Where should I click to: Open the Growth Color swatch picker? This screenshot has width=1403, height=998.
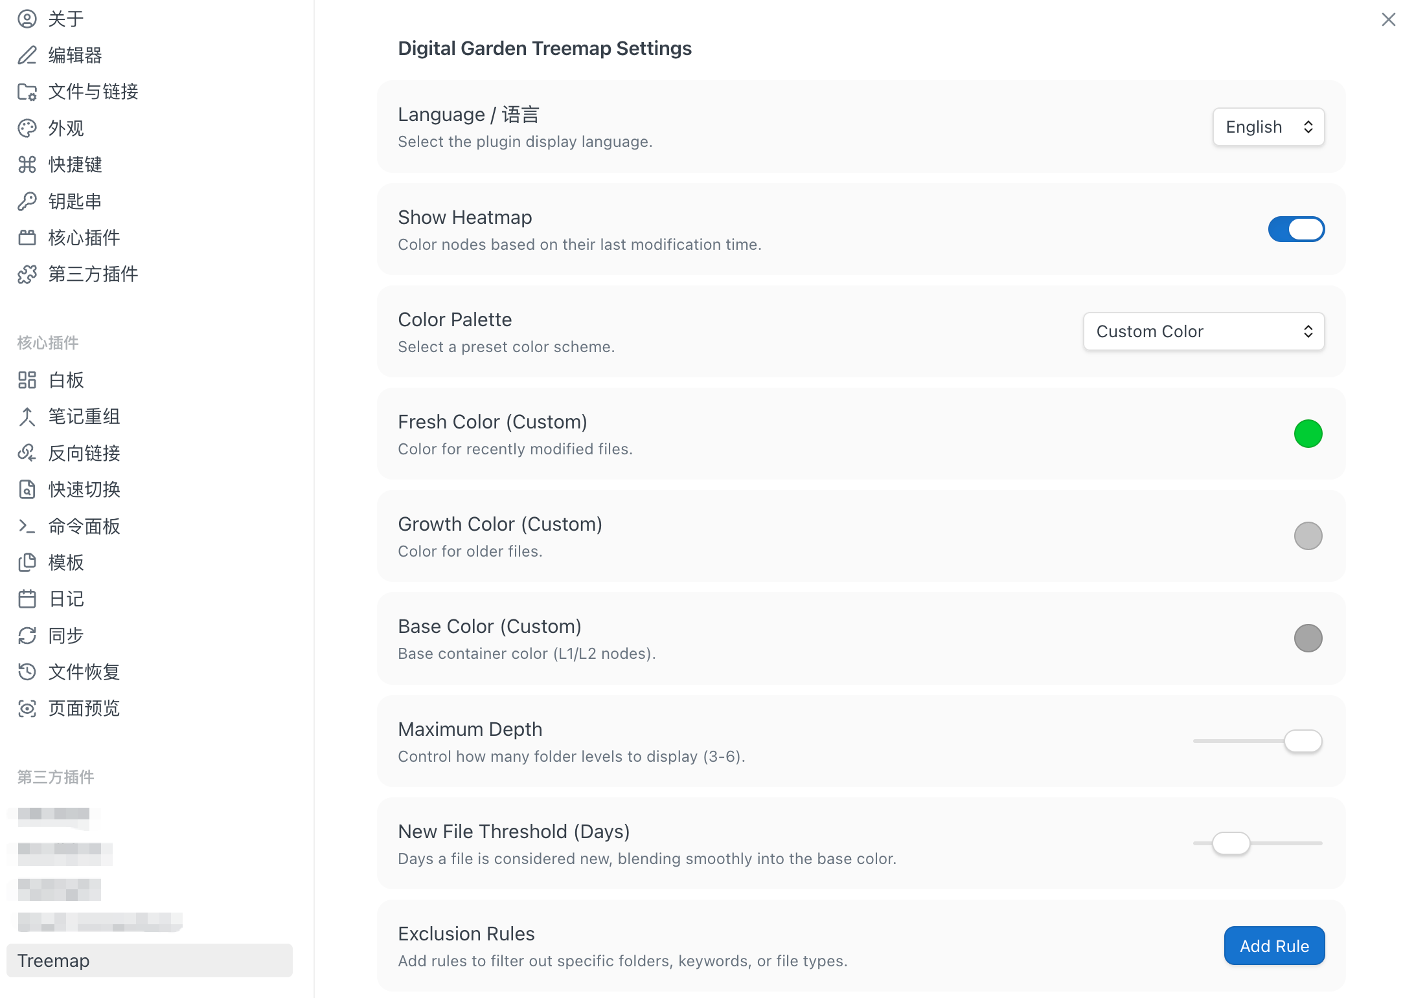point(1308,536)
